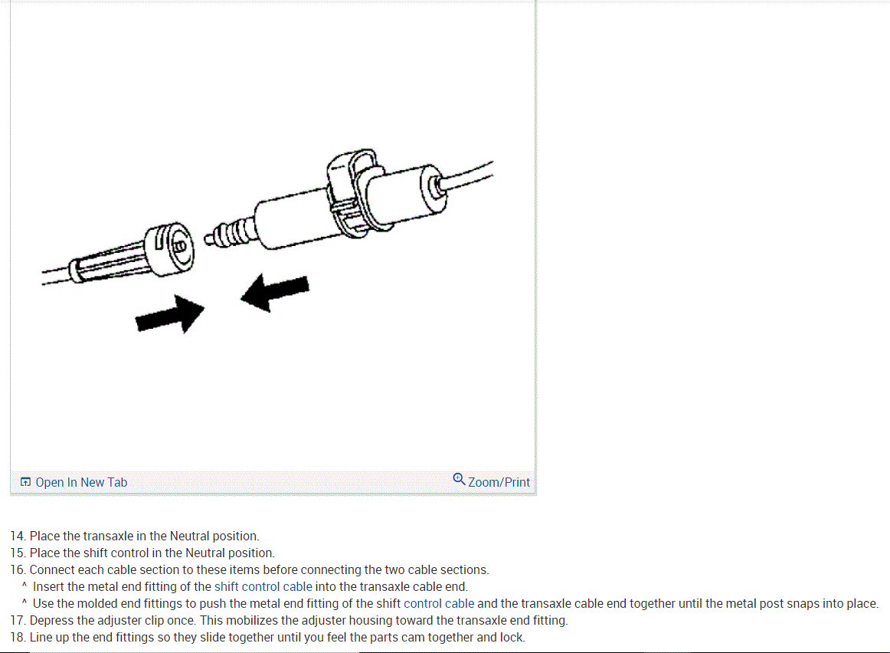Viewport: 890px width, 653px height.
Task: Follow the 'shift control cable' hyperlink
Action: pos(263,586)
